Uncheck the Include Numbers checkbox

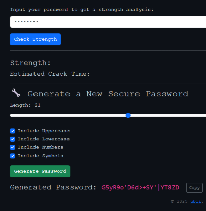pos(13,147)
